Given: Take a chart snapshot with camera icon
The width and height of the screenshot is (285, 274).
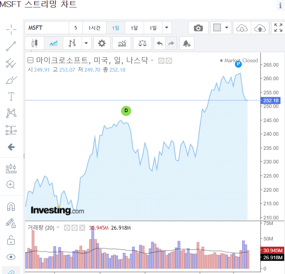Looking at the screenshot, I should point(198,28).
